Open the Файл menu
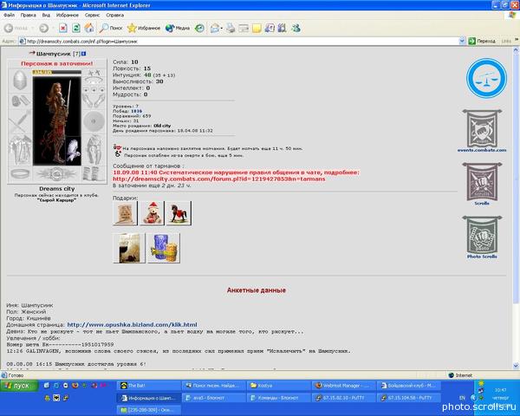The image size is (520, 416). 10,16
